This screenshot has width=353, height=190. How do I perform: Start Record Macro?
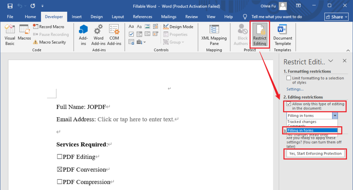(49, 27)
